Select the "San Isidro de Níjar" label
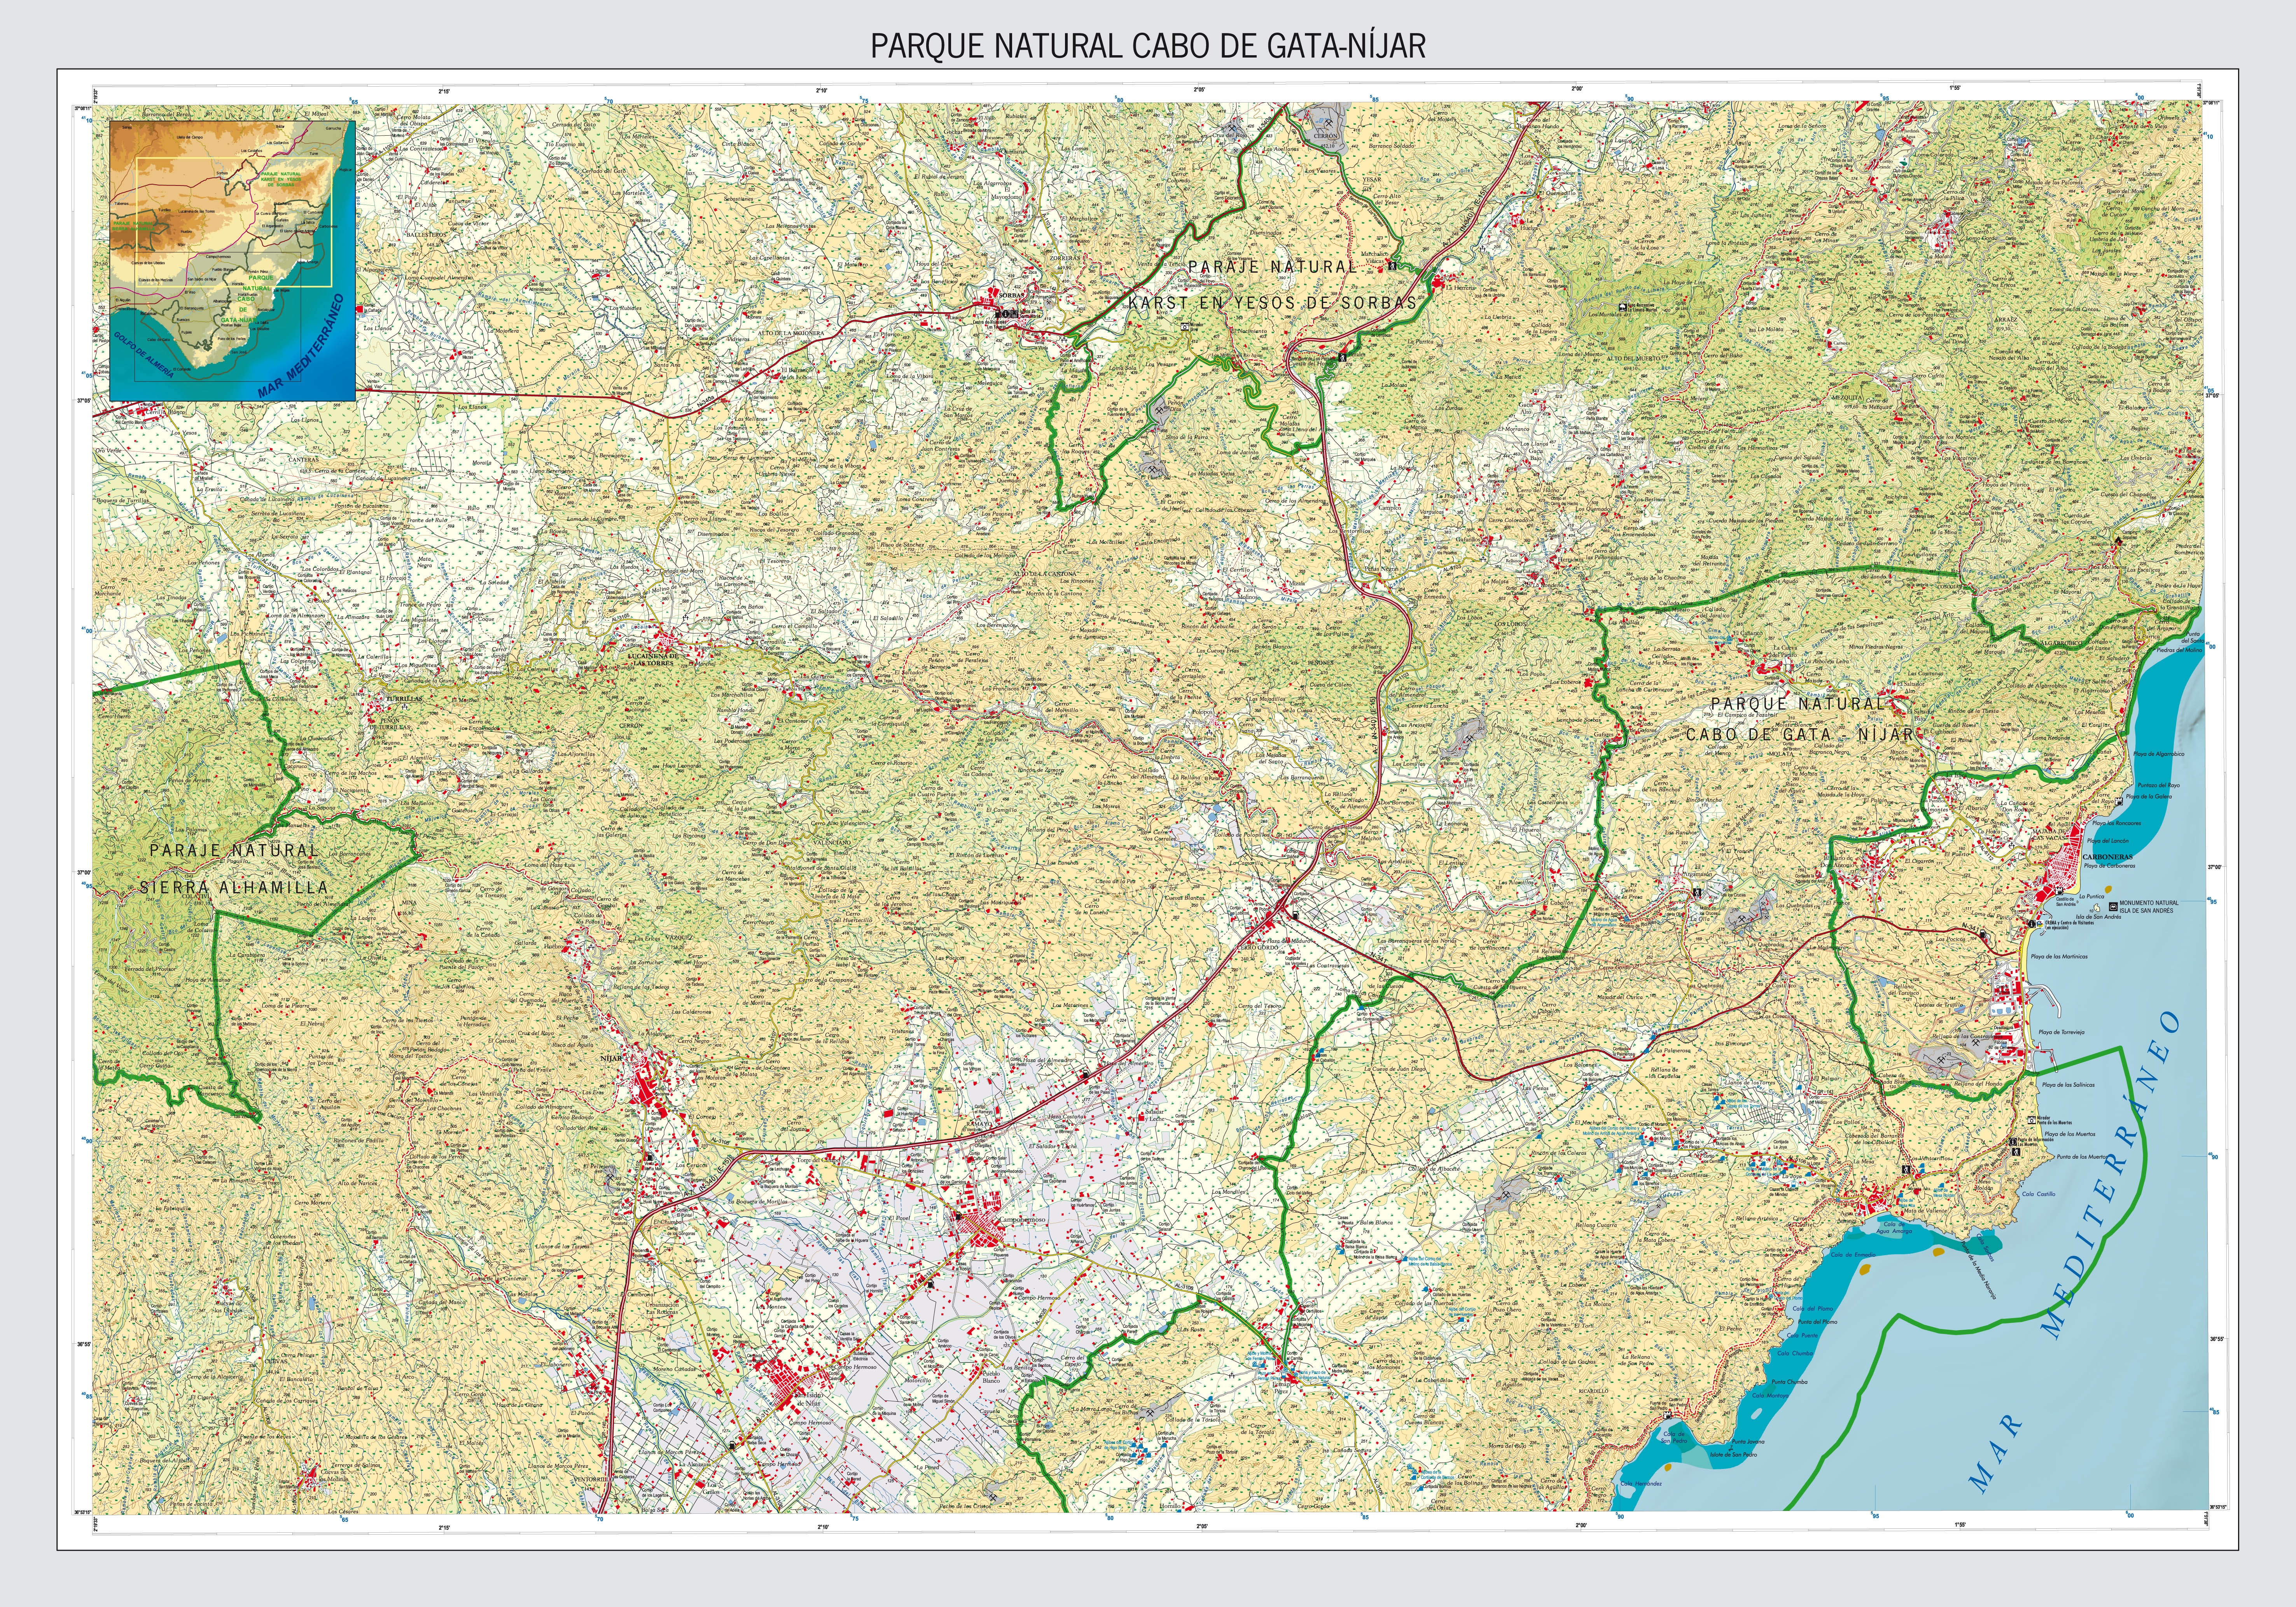Screen dimensions: 2296x1607 click(x=810, y=1400)
